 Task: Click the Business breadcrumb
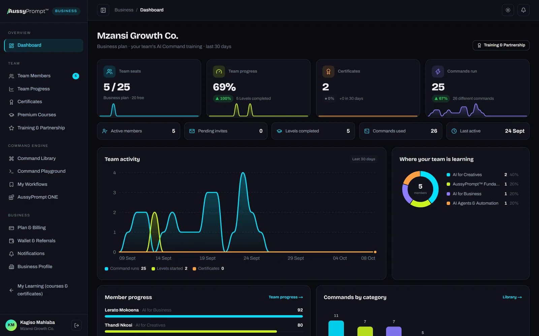(124, 10)
